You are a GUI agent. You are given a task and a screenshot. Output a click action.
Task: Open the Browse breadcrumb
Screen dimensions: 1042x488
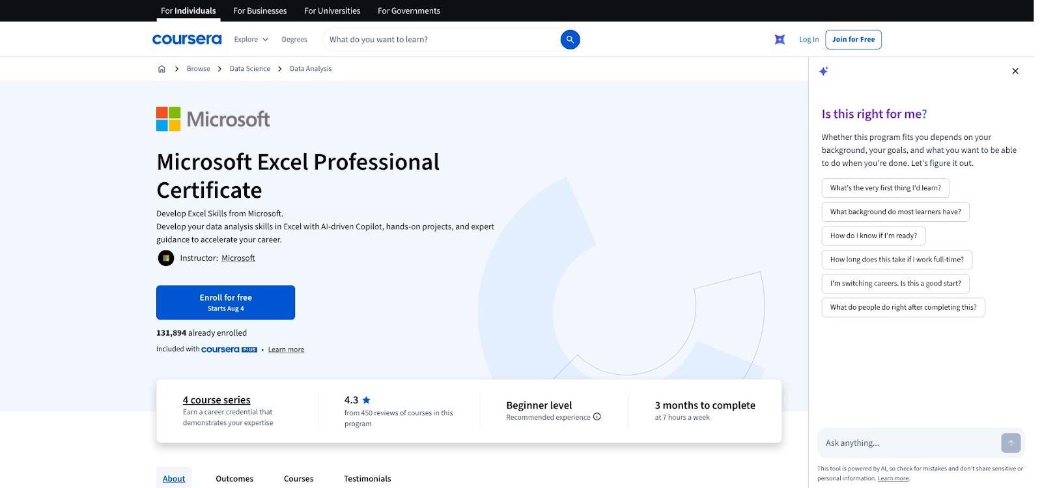pyautogui.click(x=198, y=69)
